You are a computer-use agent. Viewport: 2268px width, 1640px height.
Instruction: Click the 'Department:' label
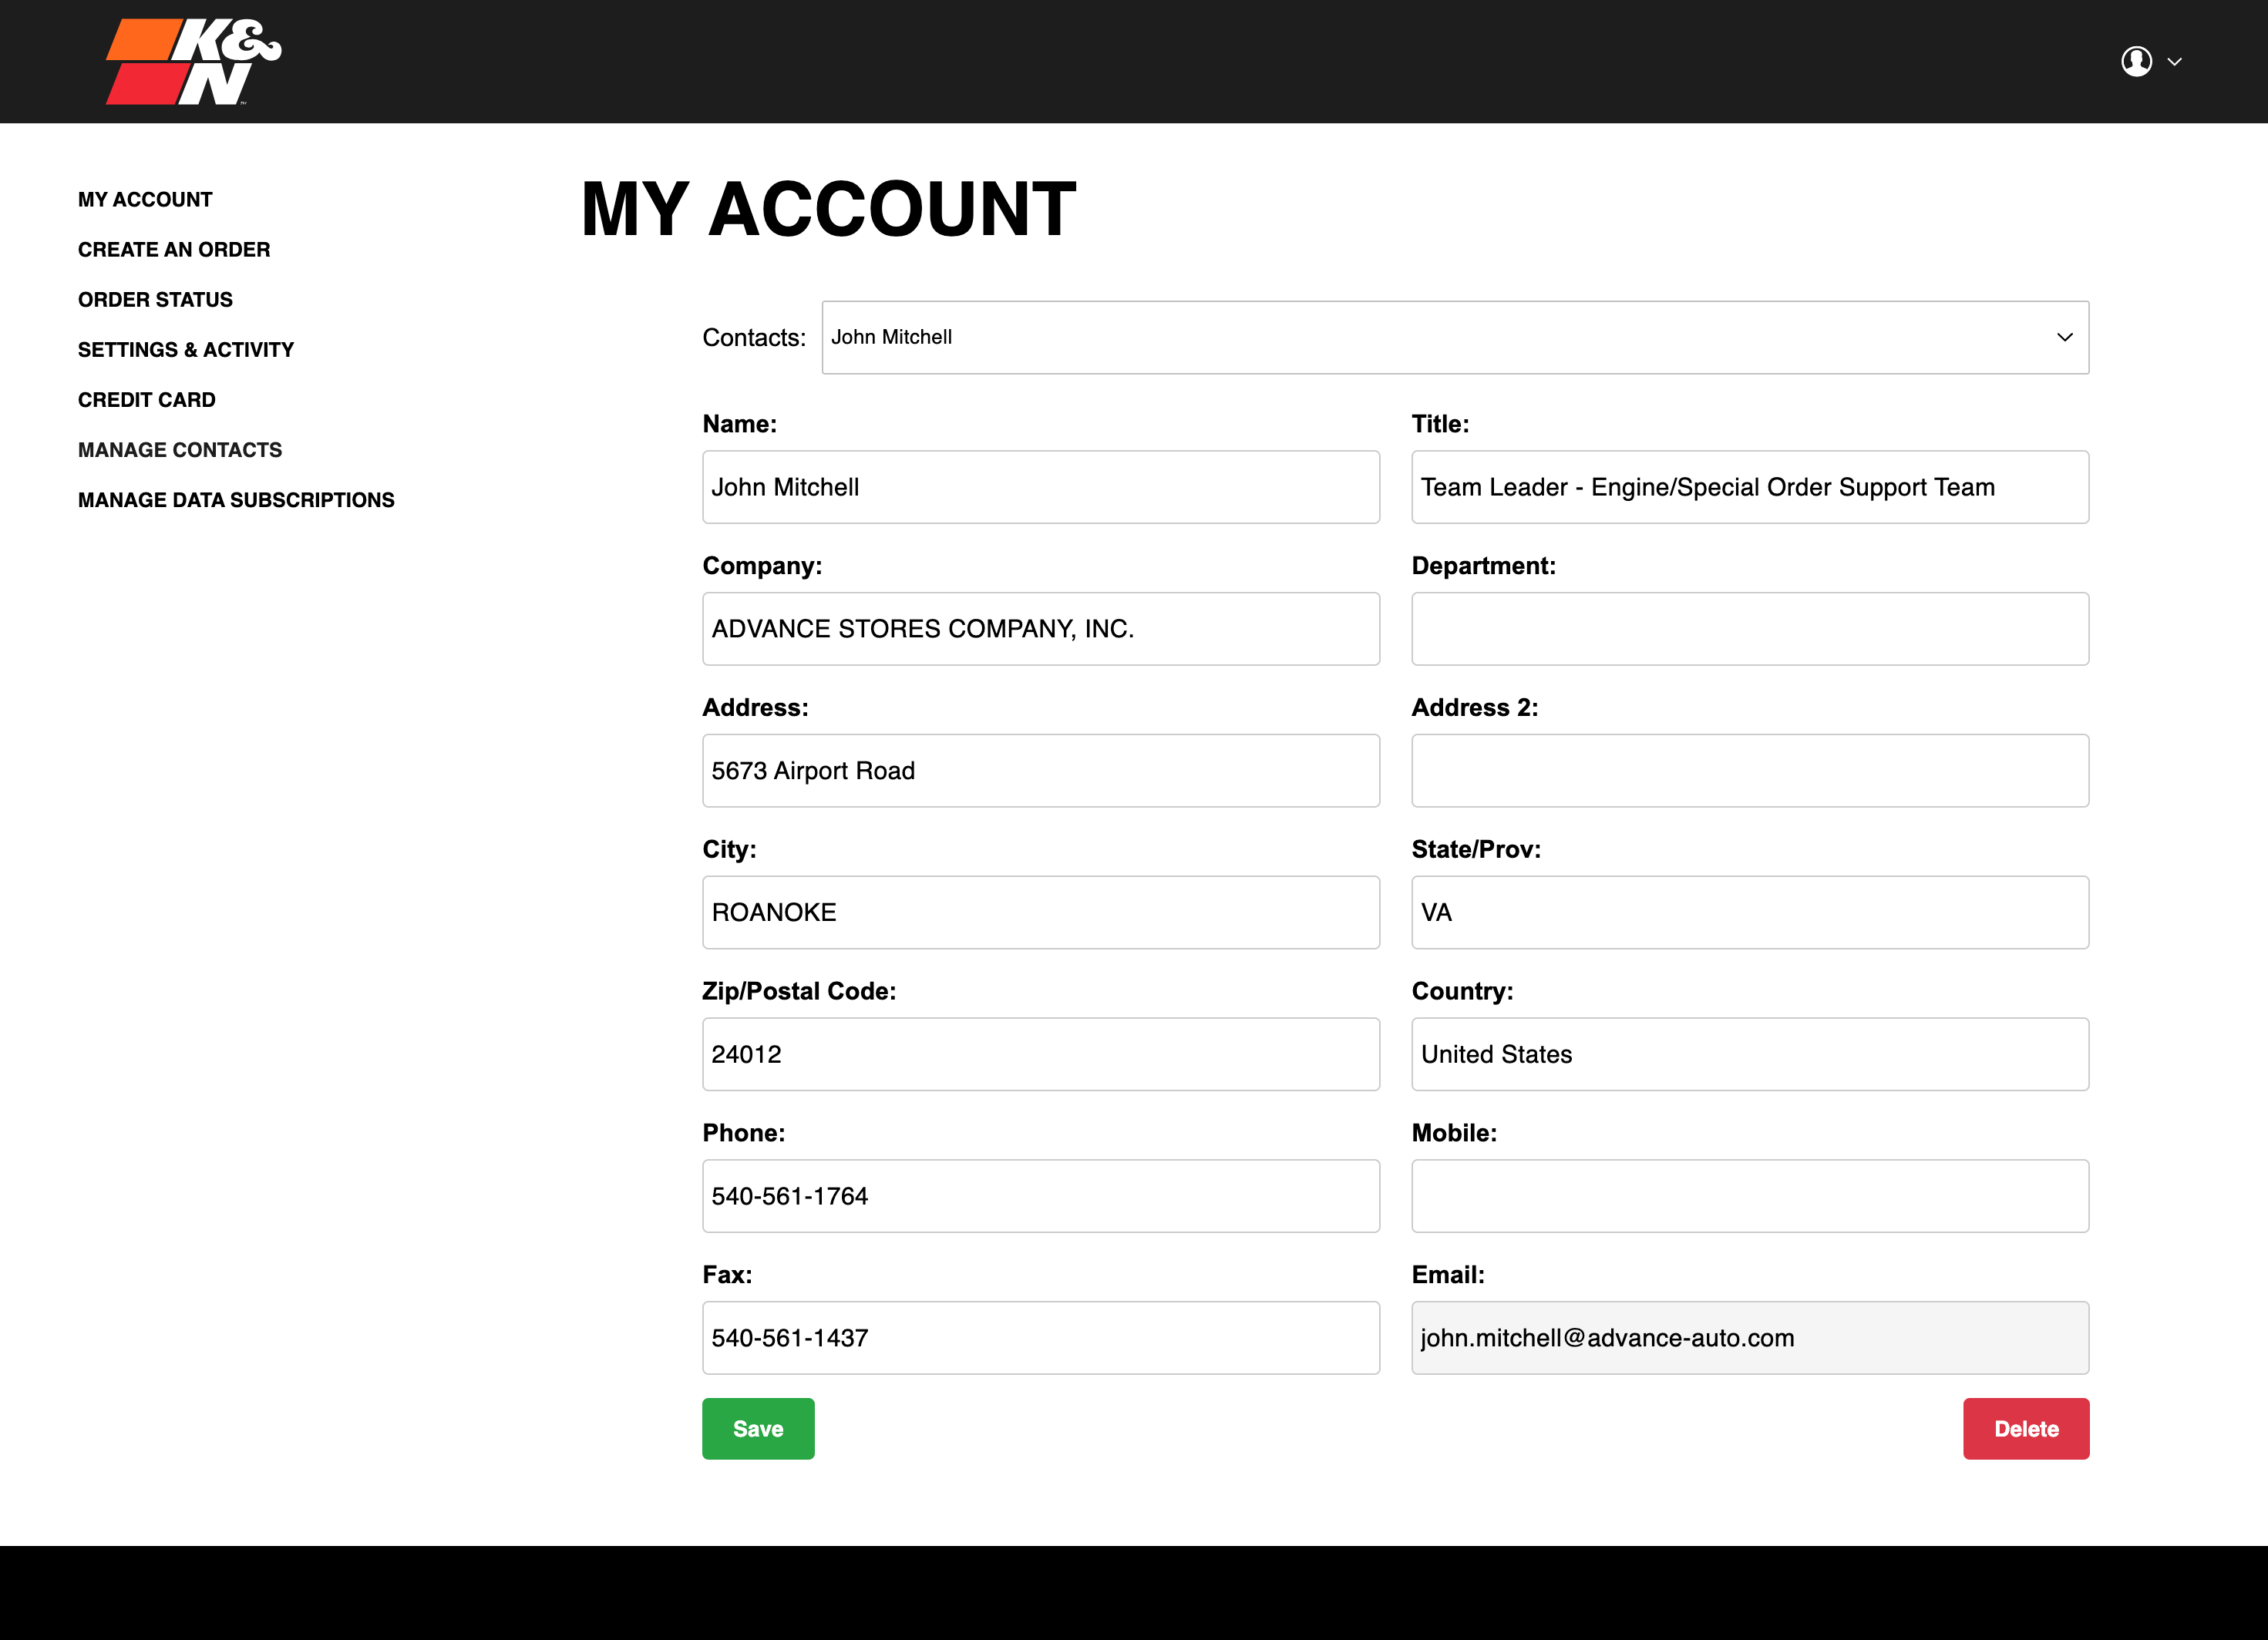[x=1484, y=566]
